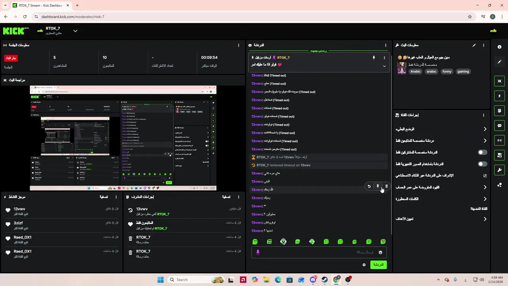This screenshot has height=286, width=508.
Task: Expand set goals chevron
Action: tap(485, 219)
